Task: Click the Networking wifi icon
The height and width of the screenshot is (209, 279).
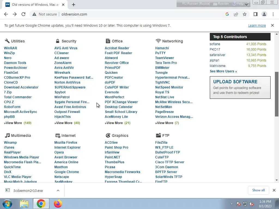Action: tap(158, 41)
